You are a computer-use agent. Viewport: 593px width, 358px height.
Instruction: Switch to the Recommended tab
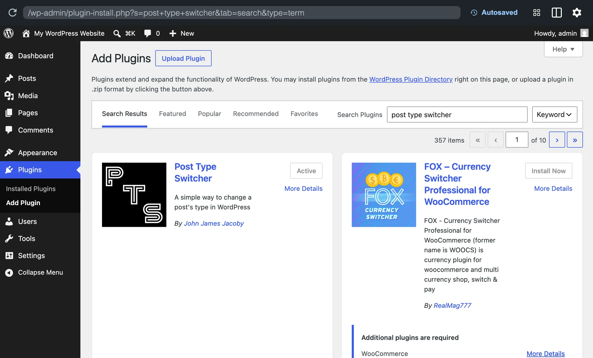pos(256,114)
